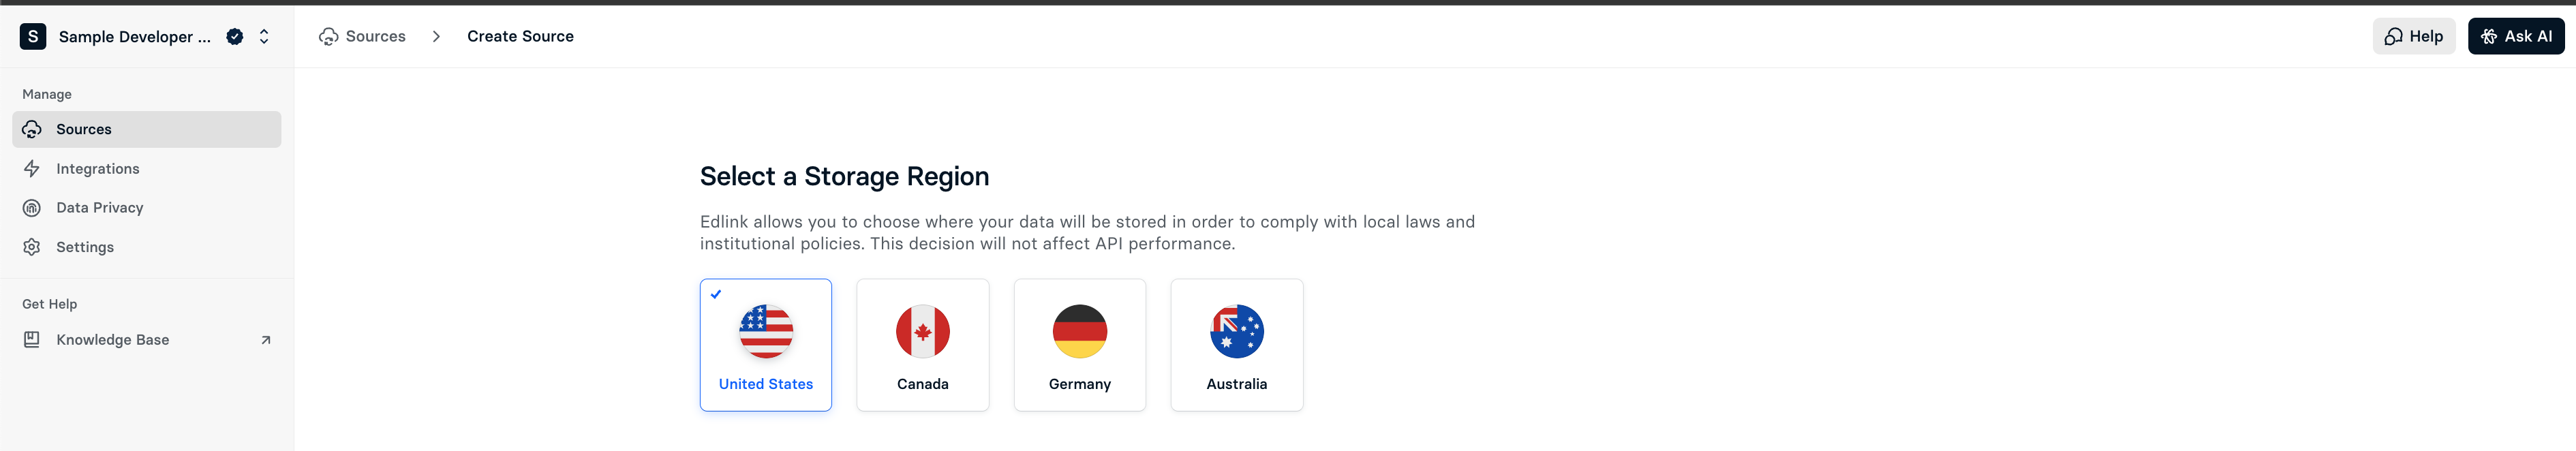The height and width of the screenshot is (451, 2576).
Task: Go to Data Privacy in sidebar
Action: [x=100, y=208]
